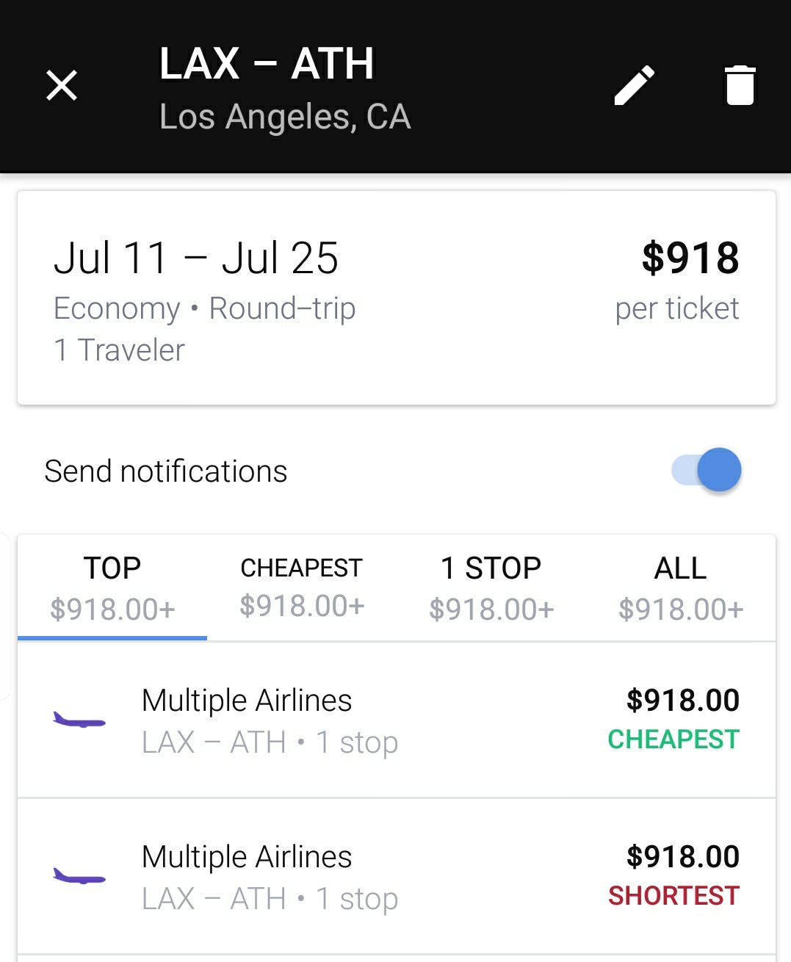Open the 1 STOP tab
Image resolution: width=791 pixels, height=962 pixels.
[491, 587]
